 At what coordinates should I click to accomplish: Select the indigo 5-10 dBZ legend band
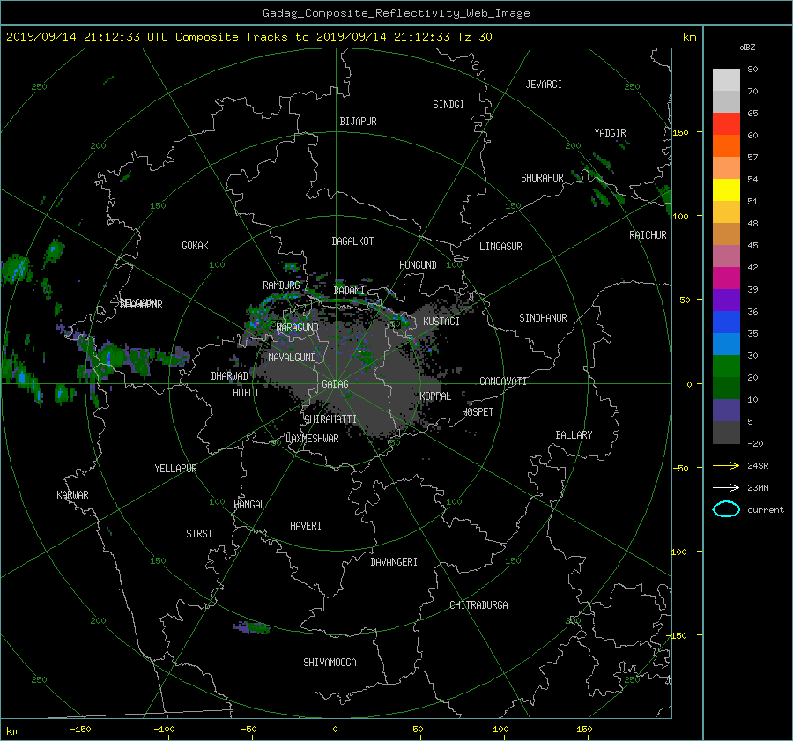pos(726,411)
